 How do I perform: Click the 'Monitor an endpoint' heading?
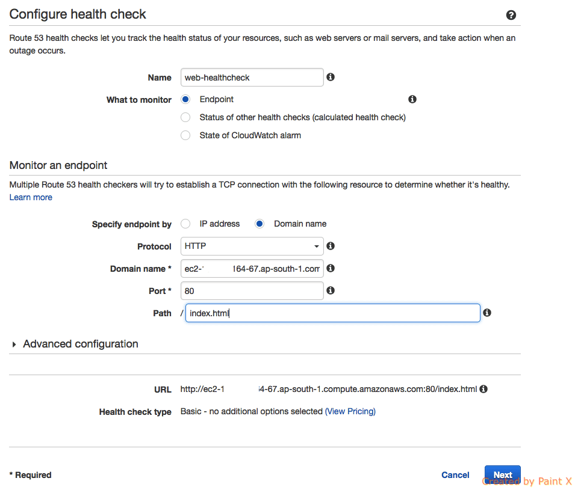(58, 165)
